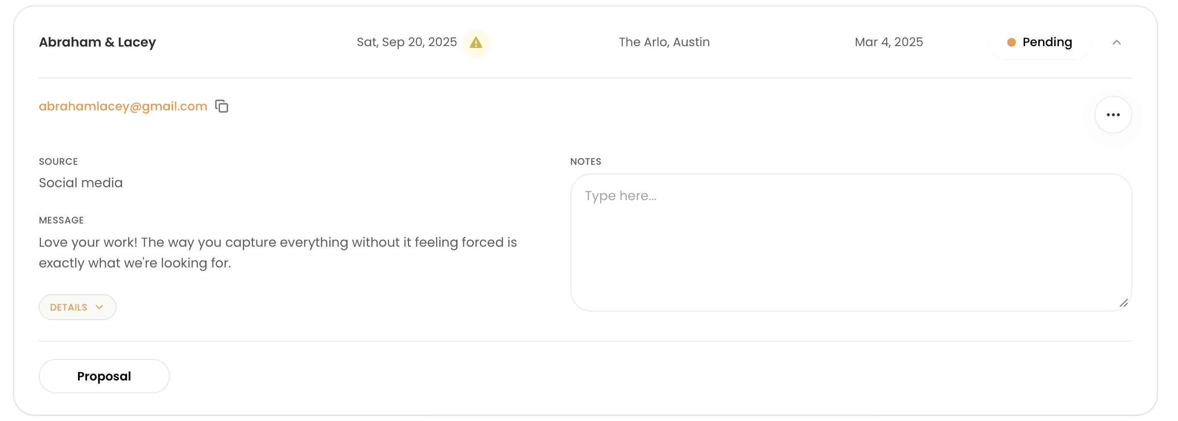Focus the Notes 'Type here...' text area
This screenshot has width=1178, height=421.
[851, 242]
